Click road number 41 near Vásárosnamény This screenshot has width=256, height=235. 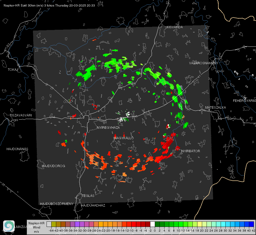(199, 76)
